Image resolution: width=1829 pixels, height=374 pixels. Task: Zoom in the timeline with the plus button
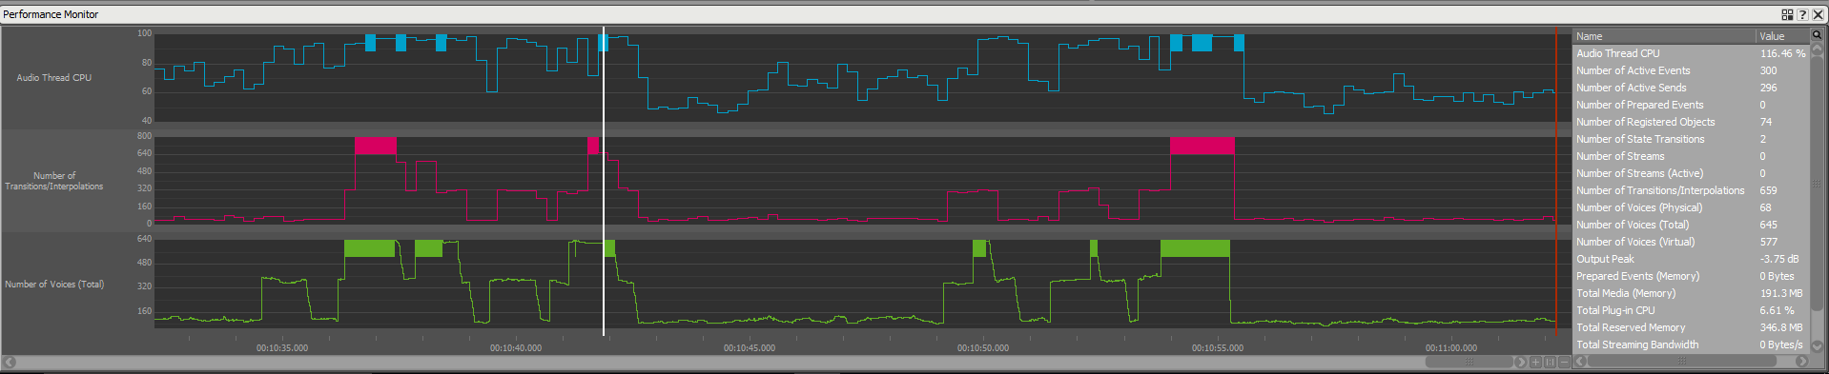(x=1535, y=362)
